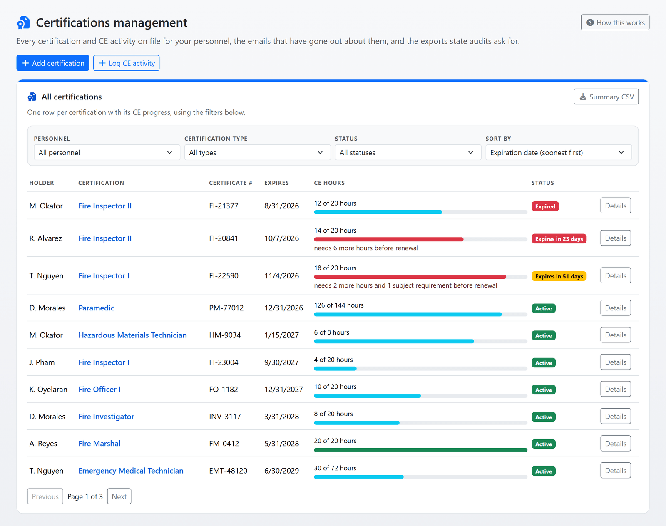Open the Fire Officer I link

[99, 390]
